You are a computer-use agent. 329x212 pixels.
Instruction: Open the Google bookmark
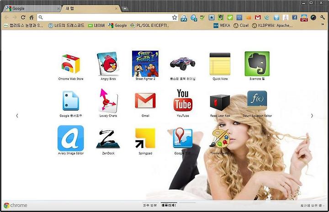click(118, 26)
